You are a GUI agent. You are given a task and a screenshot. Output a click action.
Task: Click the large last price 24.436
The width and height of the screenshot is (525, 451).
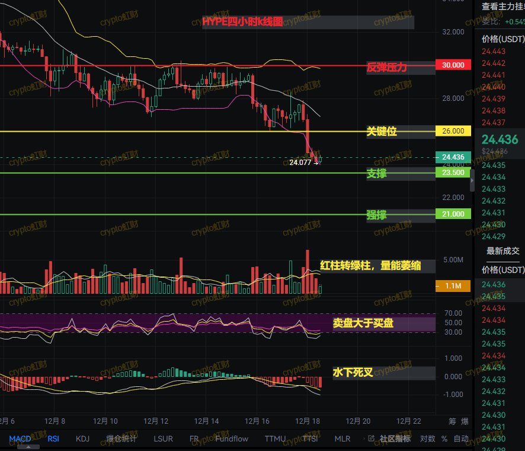coord(500,139)
